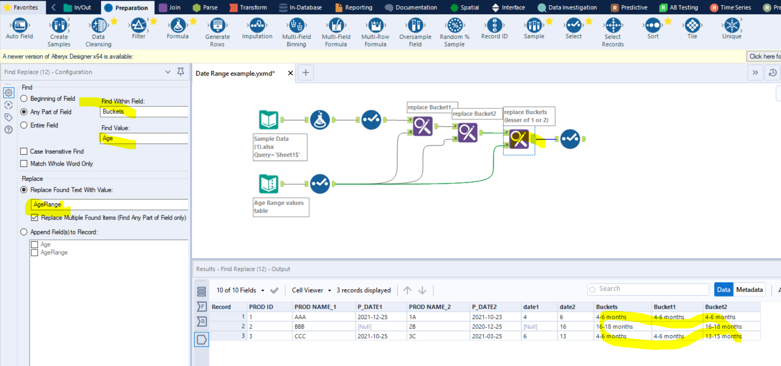
Task: Select Replace Found Text With Value
Action: [x=24, y=190]
